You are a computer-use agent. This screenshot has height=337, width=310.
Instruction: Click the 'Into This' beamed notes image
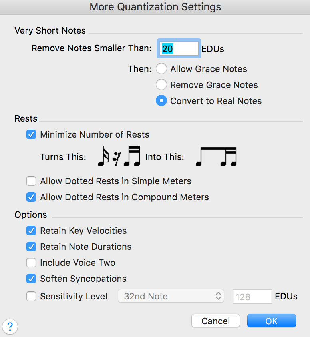[x=216, y=157]
